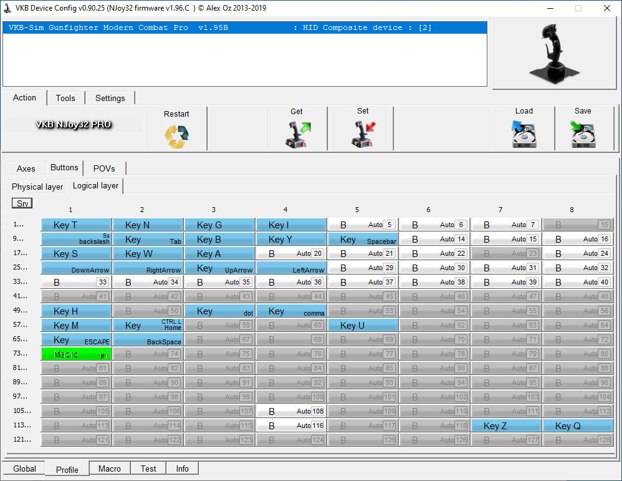Click the Load hard drive icon
The height and width of the screenshot is (481, 622).
tap(524, 134)
